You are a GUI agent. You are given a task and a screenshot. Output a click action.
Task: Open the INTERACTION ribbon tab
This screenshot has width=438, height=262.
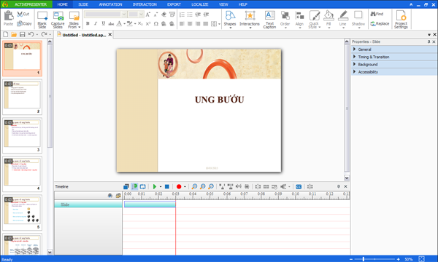click(x=145, y=4)
